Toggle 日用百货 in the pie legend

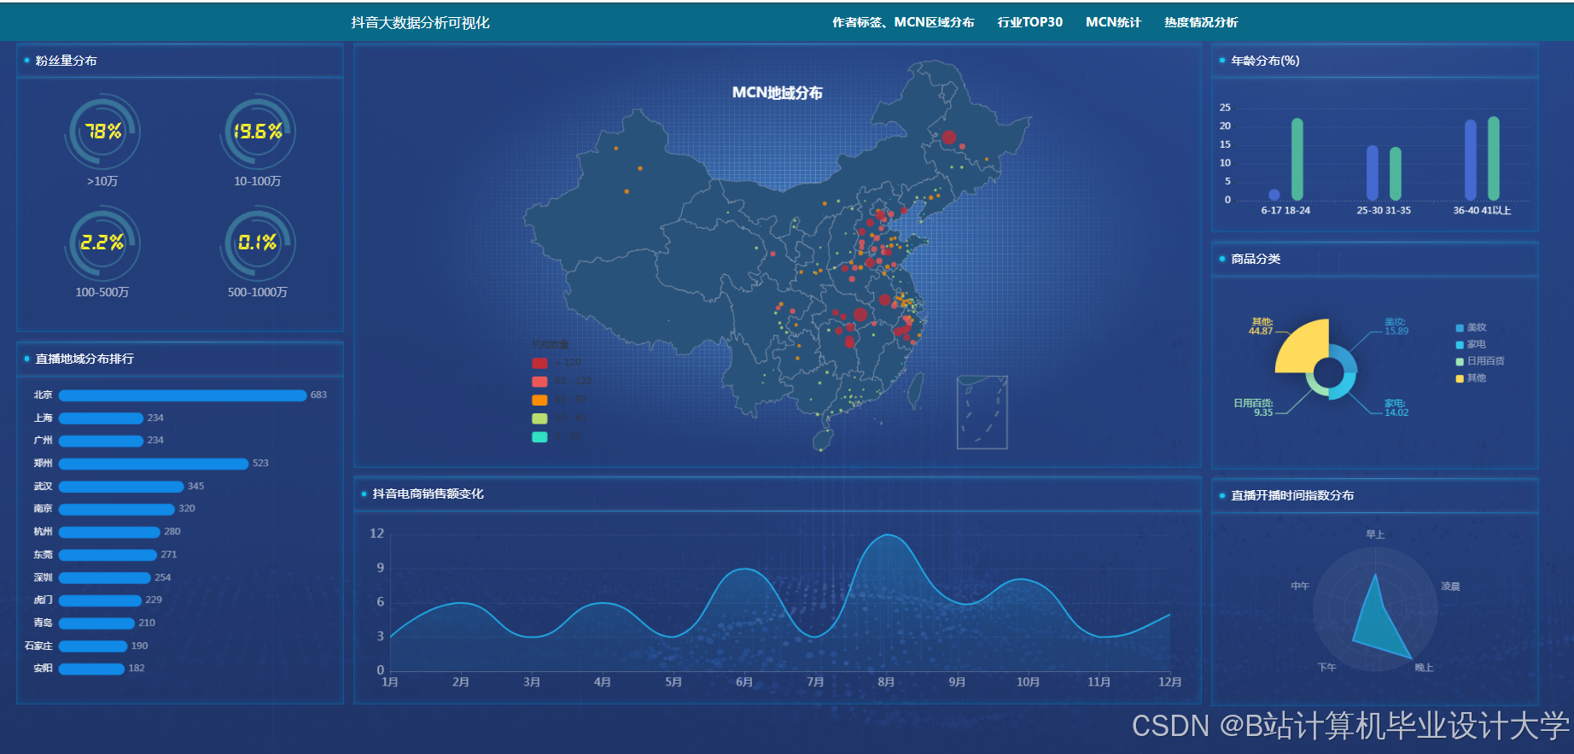[x=1480, y=361]
